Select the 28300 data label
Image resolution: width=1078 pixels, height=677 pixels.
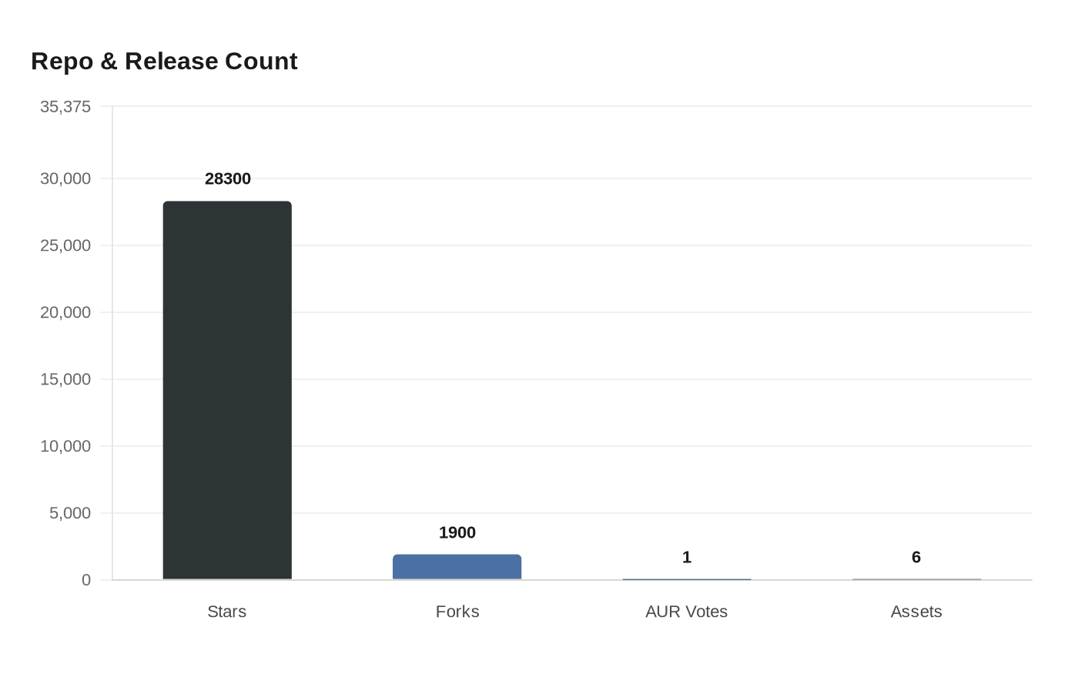click(x=228, y=178)
